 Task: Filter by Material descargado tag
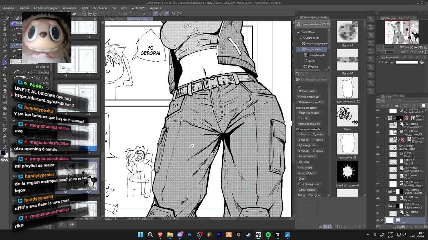[x=309, y=97]
